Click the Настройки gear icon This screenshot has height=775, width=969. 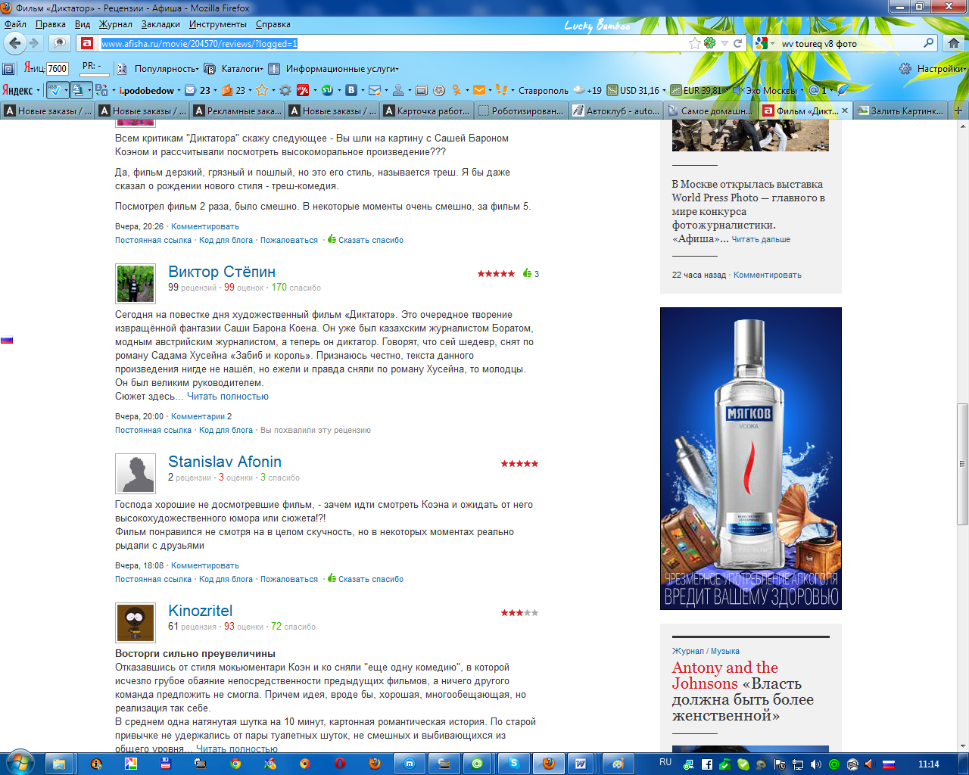[x=905, y=69]
